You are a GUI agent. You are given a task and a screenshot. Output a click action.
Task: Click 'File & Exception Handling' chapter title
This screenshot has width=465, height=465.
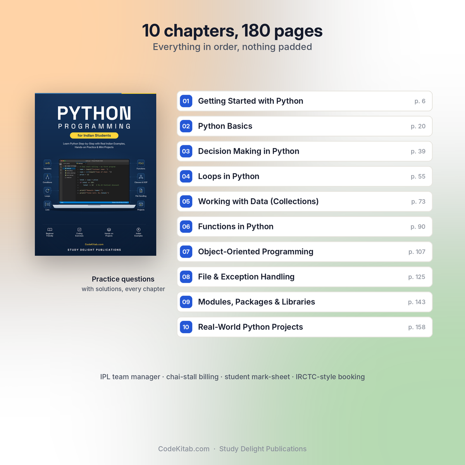pyautogui.click(x=246, y=277)
